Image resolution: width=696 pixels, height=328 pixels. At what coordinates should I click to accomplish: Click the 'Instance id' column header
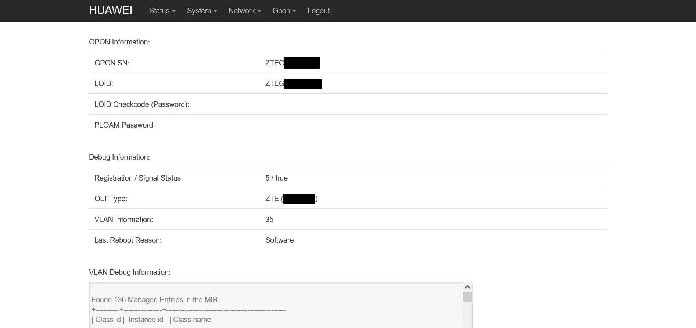point(146,320)
